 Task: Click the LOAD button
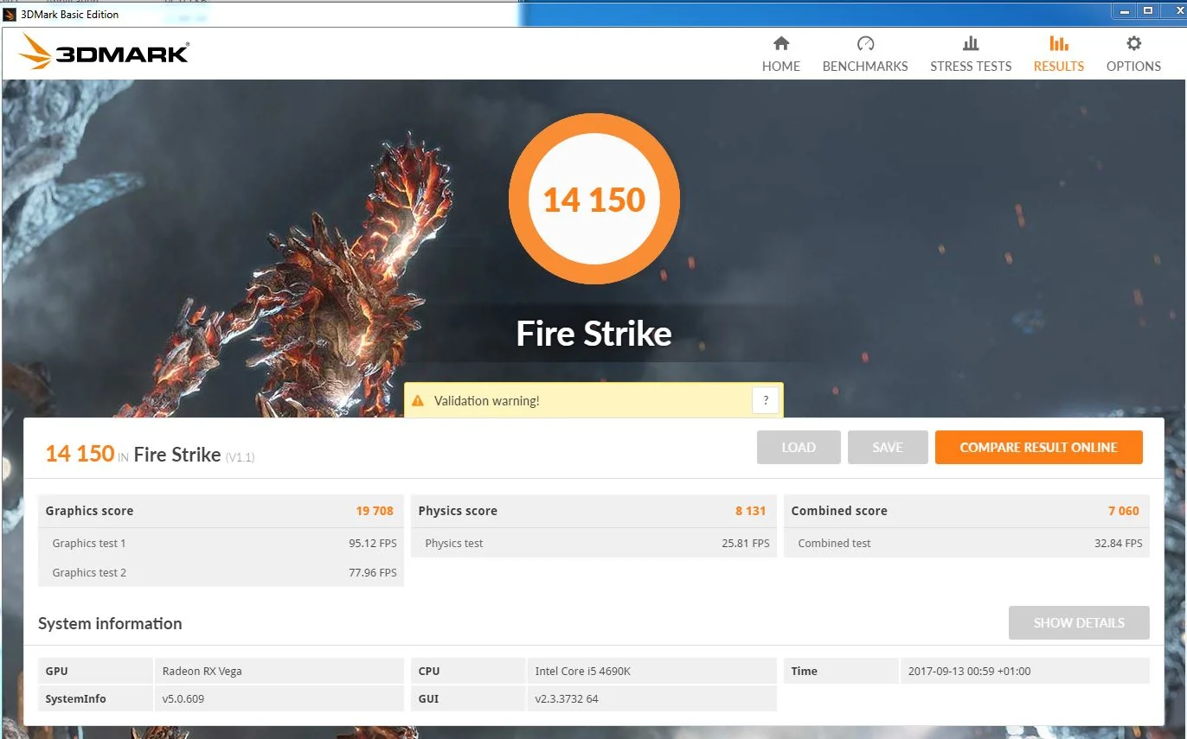coord(799,448)
